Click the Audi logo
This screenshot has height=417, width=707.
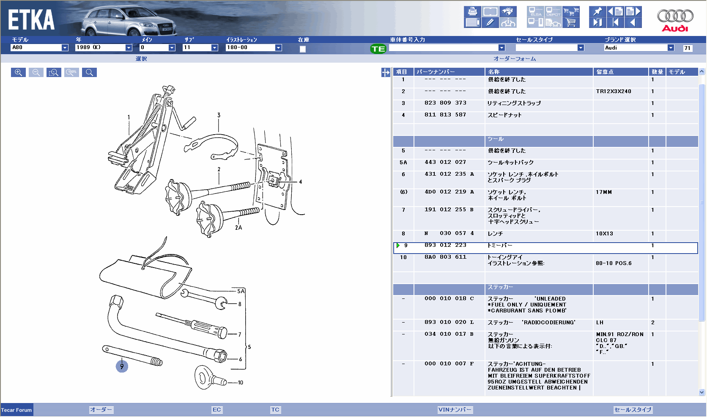click(675, 20)
